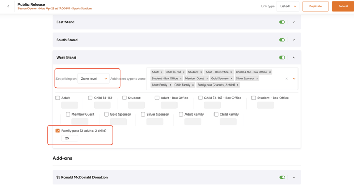Screen dimensions: 354x190
Task: Click the Add-ons heading
Action: [x=62, y=158]
